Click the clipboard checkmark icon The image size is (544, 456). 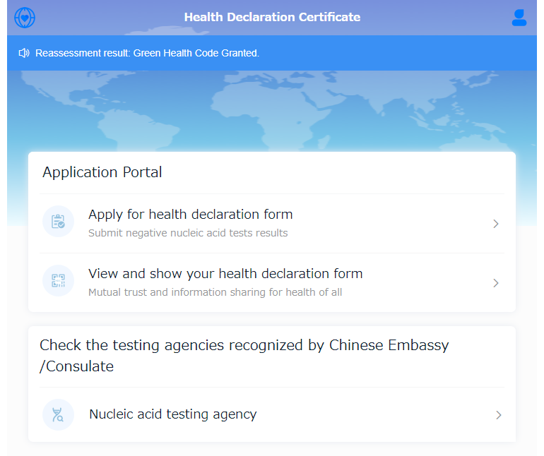click(x=58, y=221)
